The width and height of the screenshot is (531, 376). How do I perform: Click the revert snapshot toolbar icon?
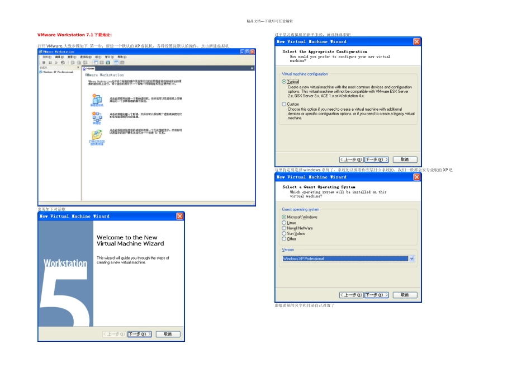point(79,62)
